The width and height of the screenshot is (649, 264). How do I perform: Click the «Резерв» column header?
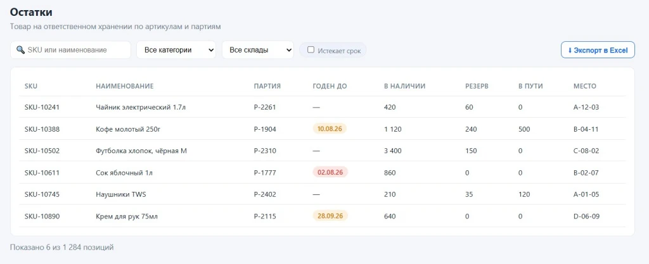(x=477, y=86)
